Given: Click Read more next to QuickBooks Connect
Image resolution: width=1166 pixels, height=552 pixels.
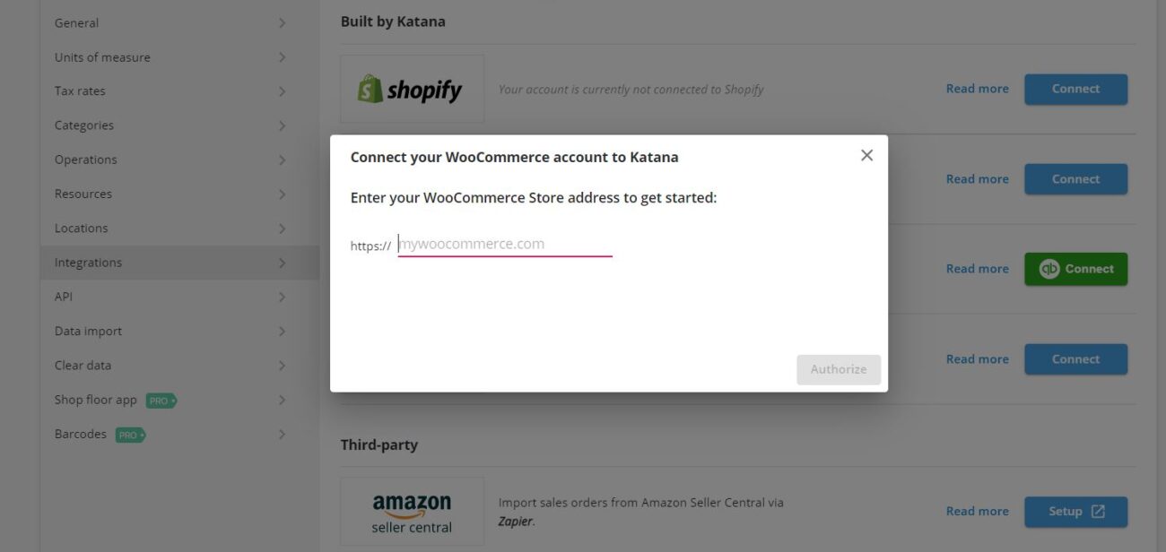Looking at the screenshot, I should click(x=977, y=268).
